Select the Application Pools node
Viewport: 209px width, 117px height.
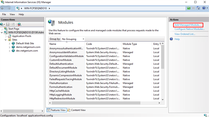click(x=22, y=36)
